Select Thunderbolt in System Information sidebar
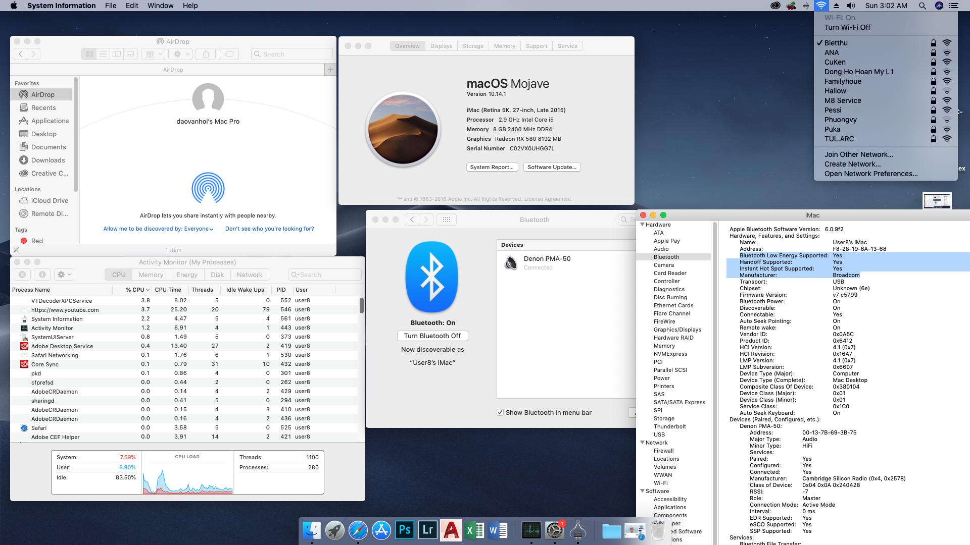 (669, 426)
